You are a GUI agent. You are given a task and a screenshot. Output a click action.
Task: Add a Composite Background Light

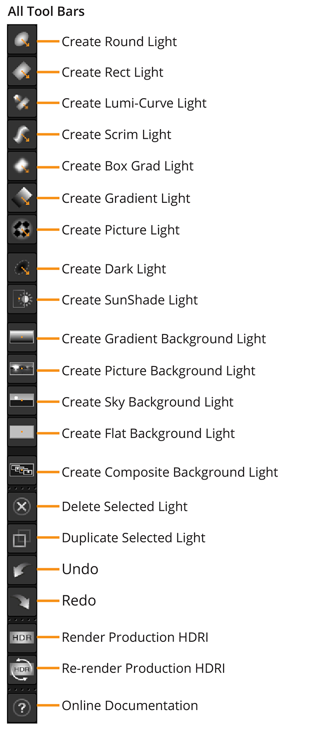click(22, 471)
